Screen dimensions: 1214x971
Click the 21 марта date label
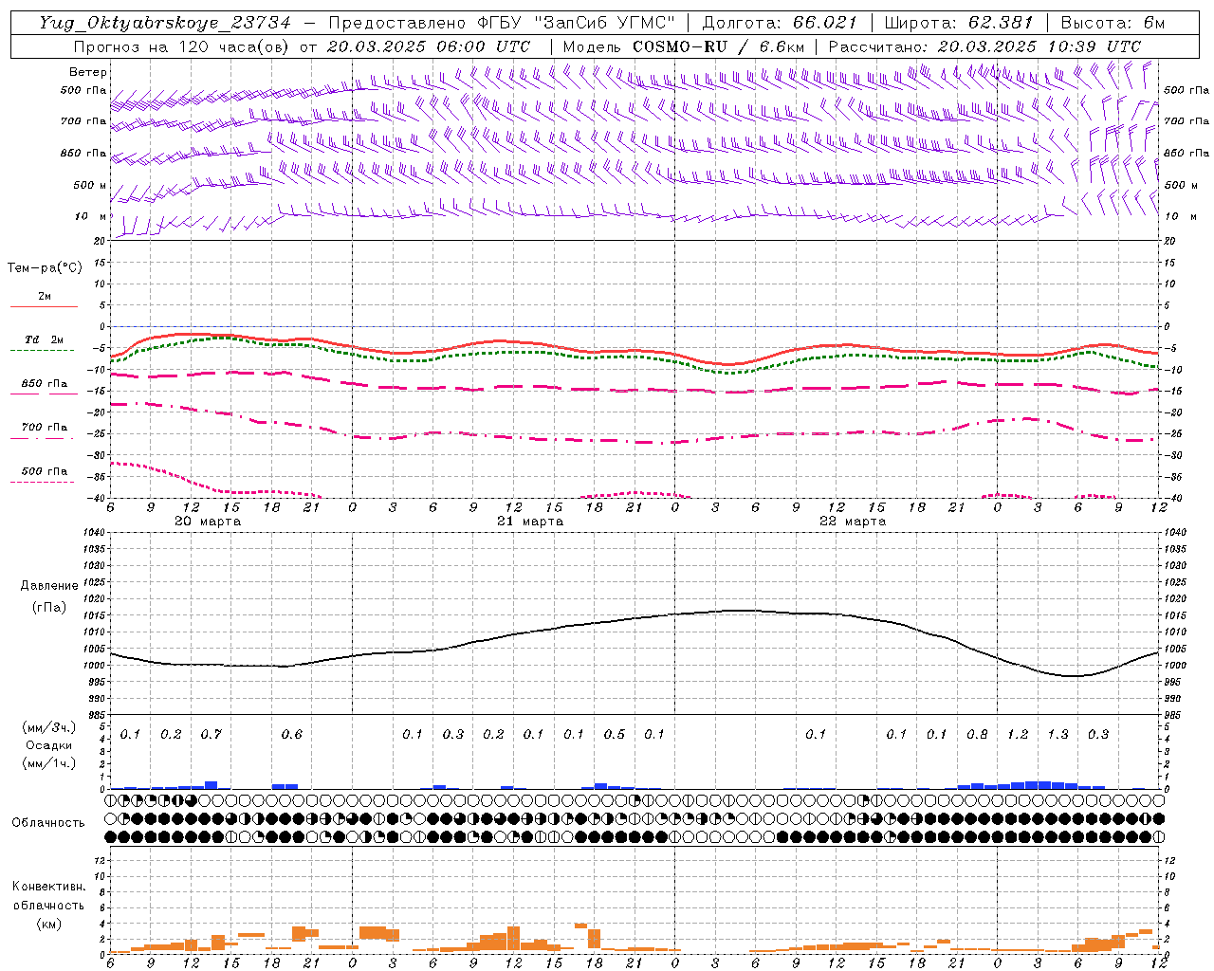(x=530, y=522)
